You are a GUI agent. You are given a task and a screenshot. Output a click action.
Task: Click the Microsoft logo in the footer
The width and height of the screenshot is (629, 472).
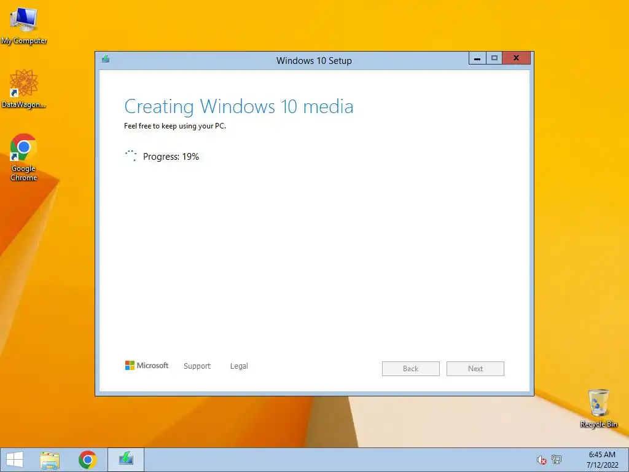(147, 365)
